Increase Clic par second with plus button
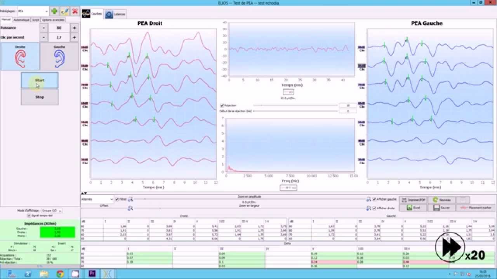Image resolution: width=497 pixels, height=279 pixels. (x=74, y=37)
